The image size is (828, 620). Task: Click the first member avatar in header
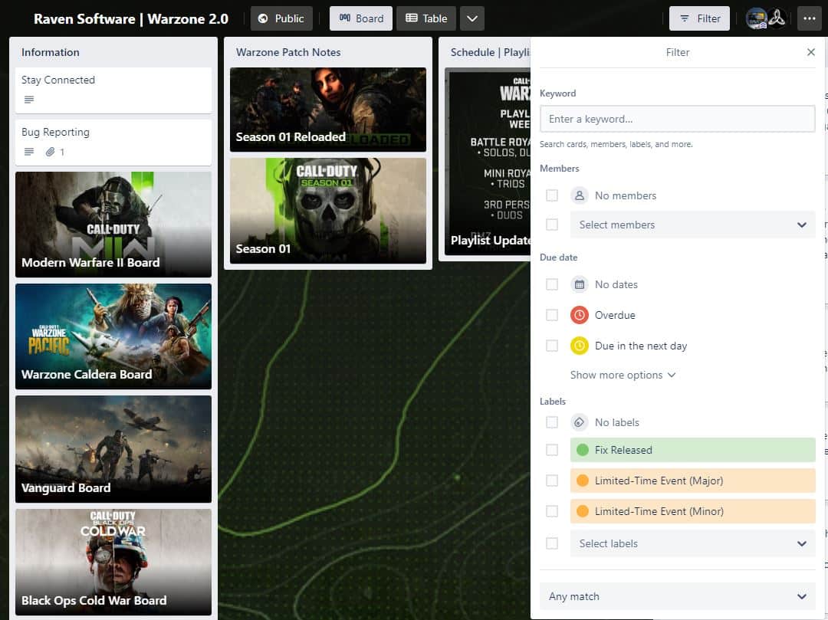point(756,18)
